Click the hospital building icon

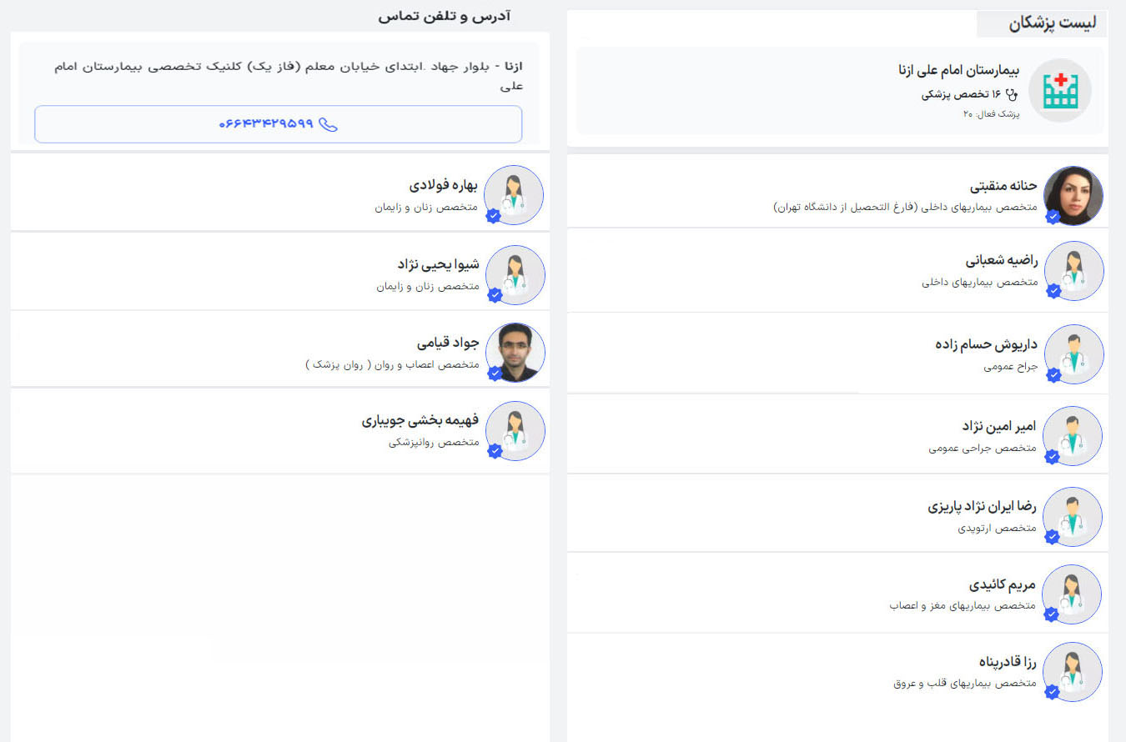(x=1059, y=91)
